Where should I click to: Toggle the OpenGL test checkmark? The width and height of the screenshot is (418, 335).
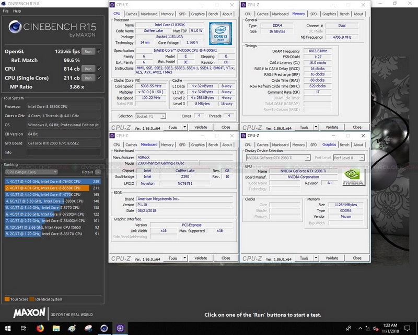[x=99, y=52]
